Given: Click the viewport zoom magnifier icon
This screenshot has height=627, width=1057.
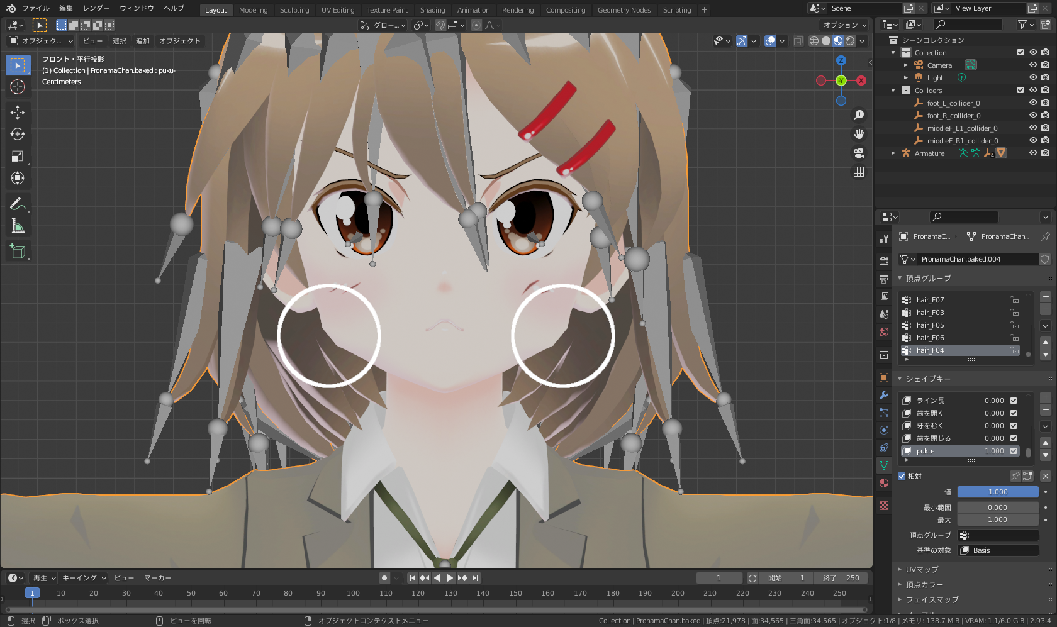Looking at the screenshot, I should [859, 115].
